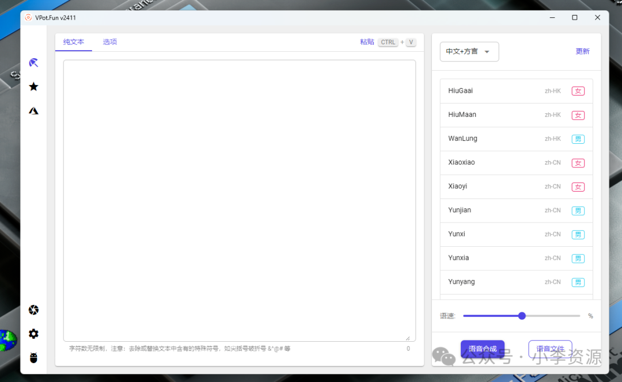622x382 pixels.
Task: Click the male tag on WanLung row
Action: [x=578, y=139]
